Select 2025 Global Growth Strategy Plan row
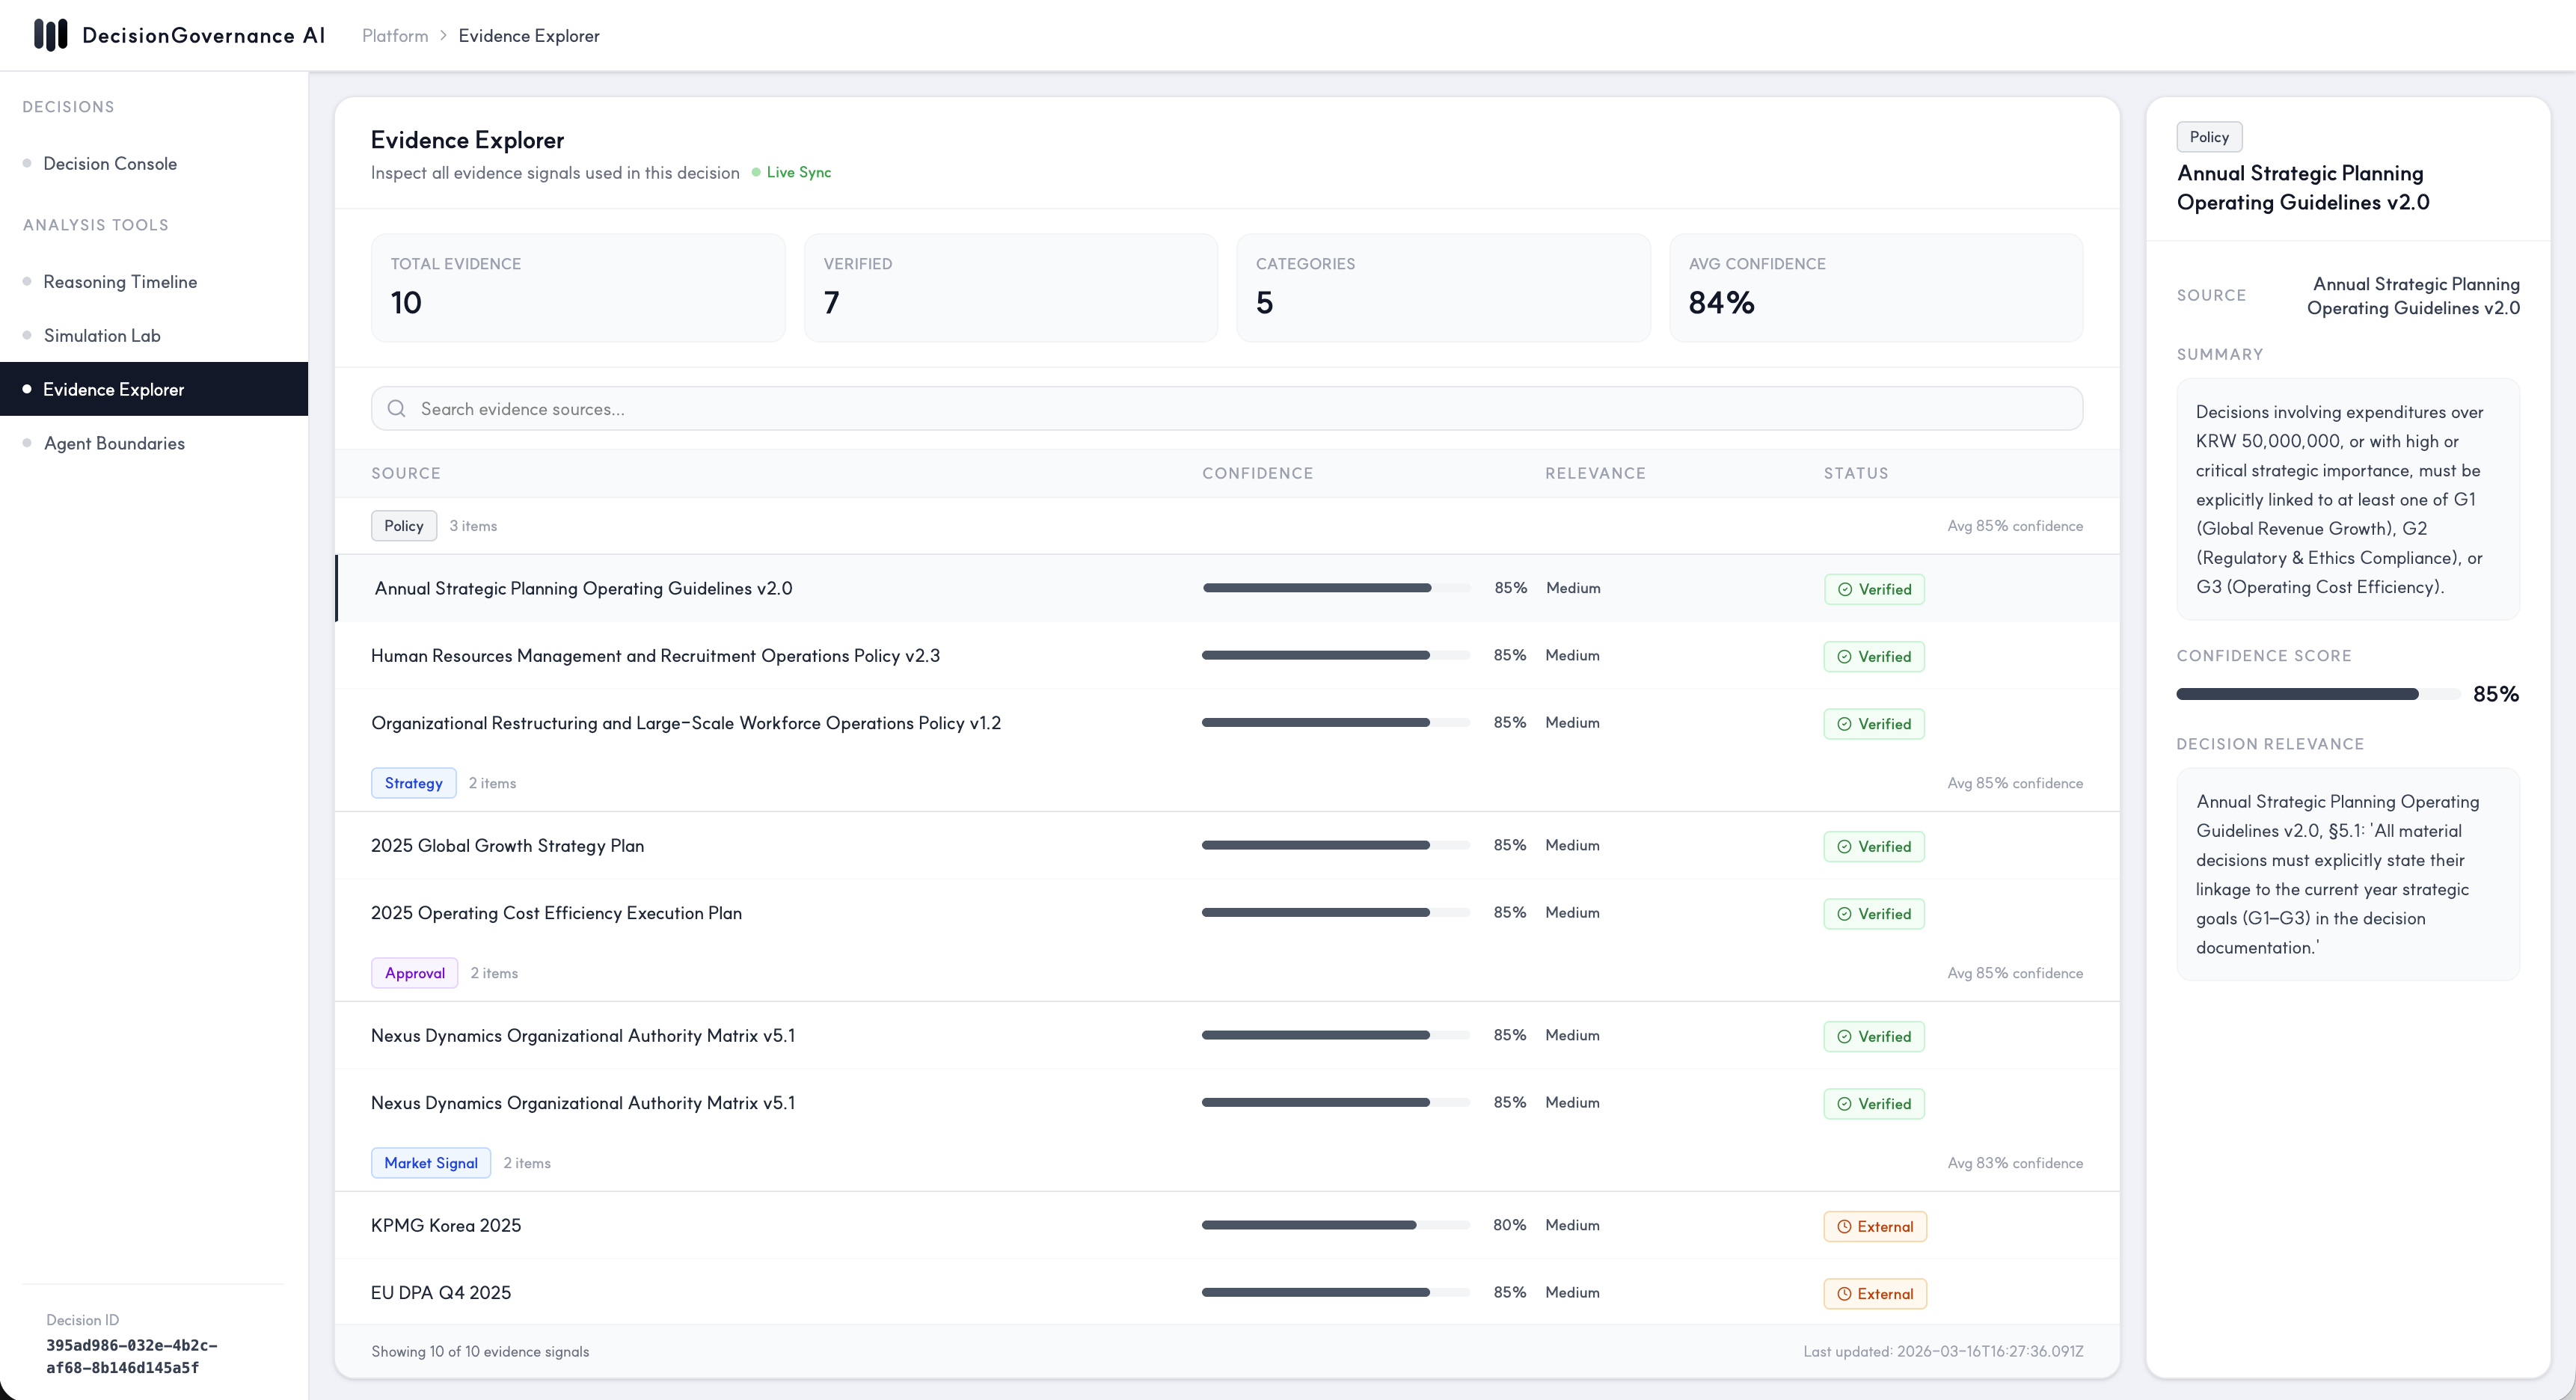The height and width of the screenshot is (1400, 2576). (1227, 846)
